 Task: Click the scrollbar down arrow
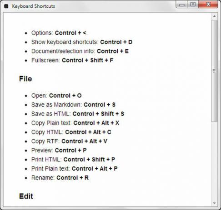tap(214, 203)
